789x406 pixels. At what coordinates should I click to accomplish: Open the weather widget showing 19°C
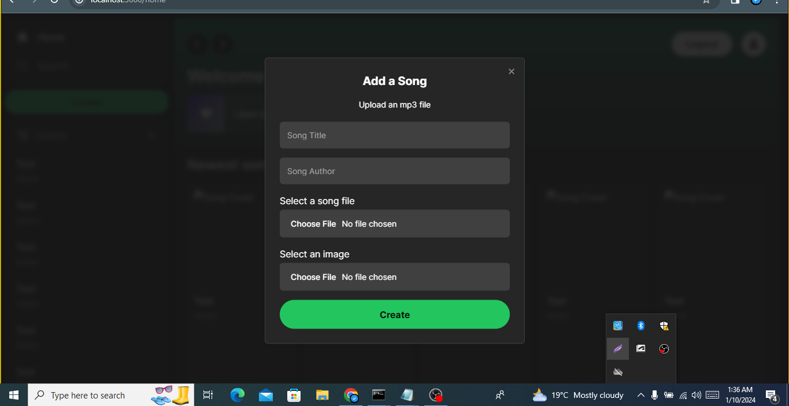pyautogui.click(x=578, y=395)
